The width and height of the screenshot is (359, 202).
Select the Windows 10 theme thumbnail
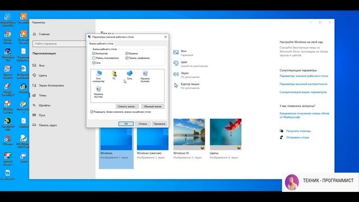tap(189, 135)
